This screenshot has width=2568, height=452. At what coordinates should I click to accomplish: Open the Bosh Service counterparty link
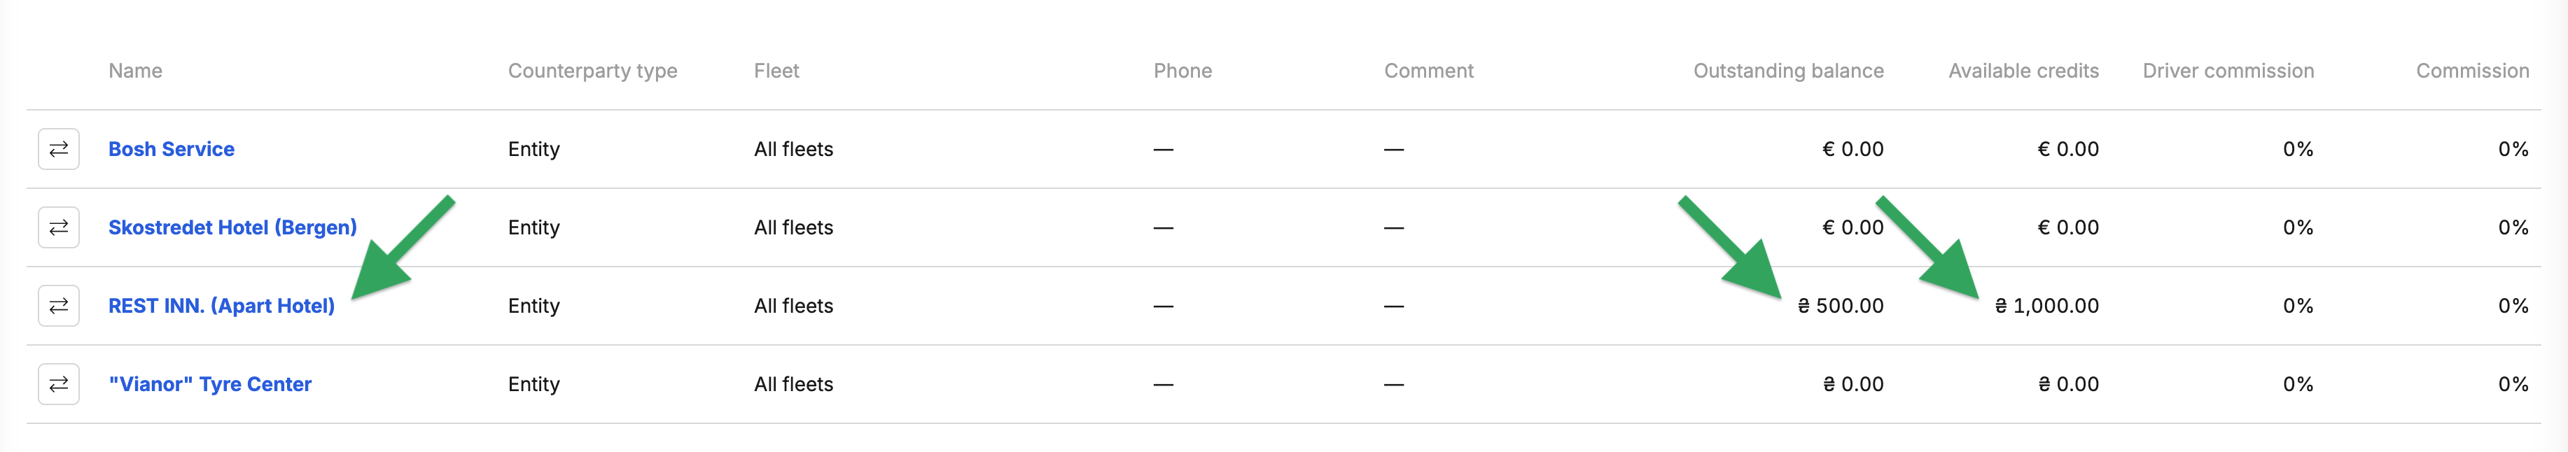point(172,149)
